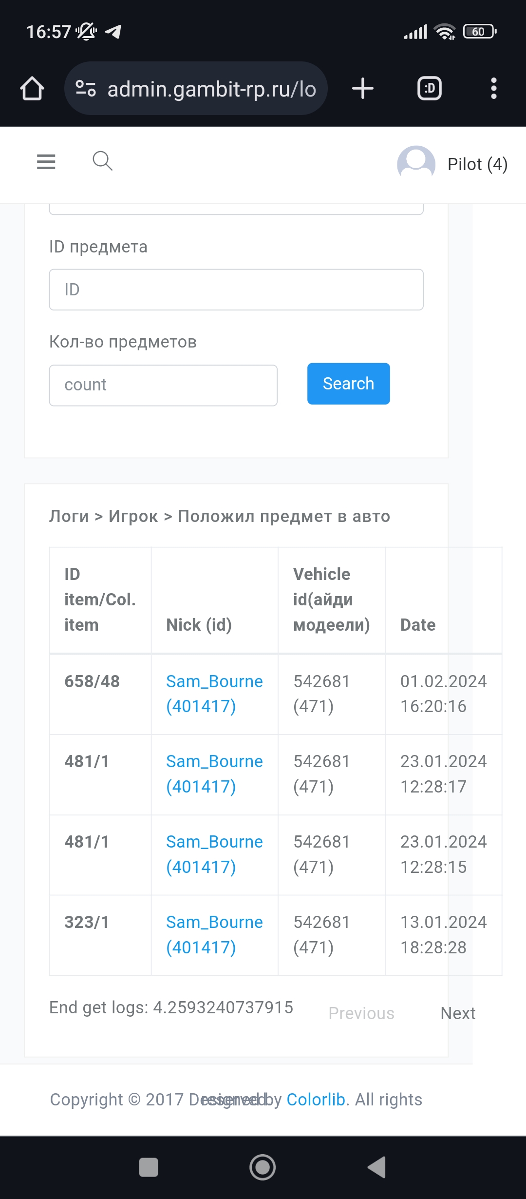The image size is (526, 1199).
Task: Tap the Pilot user avatar
Action: [x=416, y=164]
